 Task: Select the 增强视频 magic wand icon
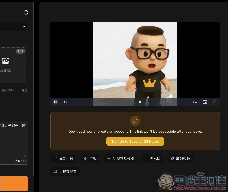click(x=172, y=159)
